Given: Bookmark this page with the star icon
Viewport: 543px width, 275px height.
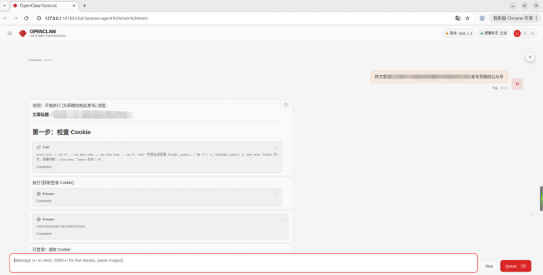Looking at the screenshot, I should click(468, 18).
